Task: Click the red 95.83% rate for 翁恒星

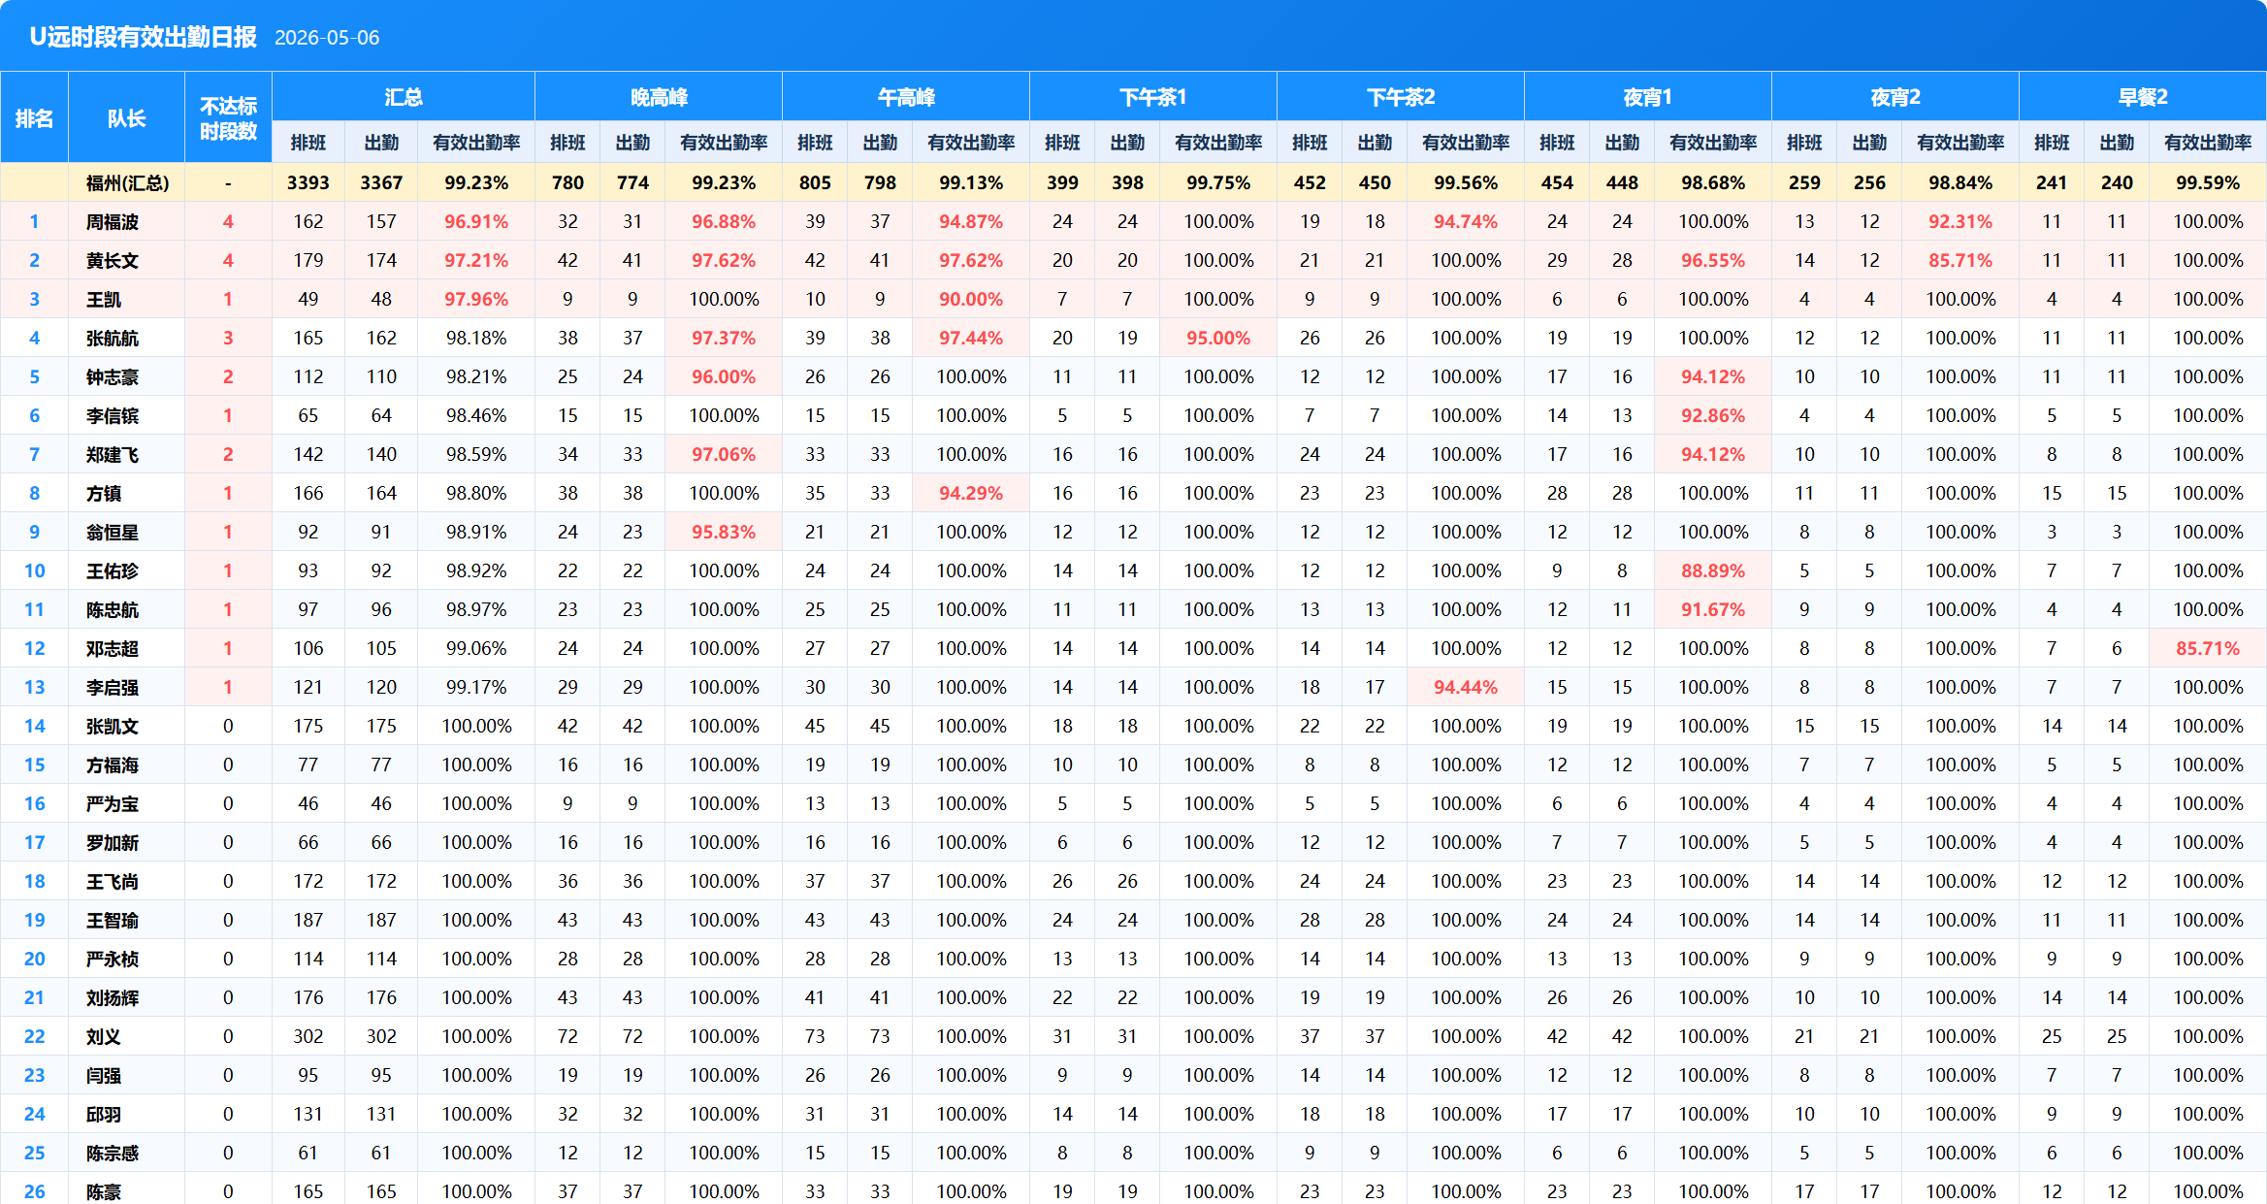Action: 724,532
